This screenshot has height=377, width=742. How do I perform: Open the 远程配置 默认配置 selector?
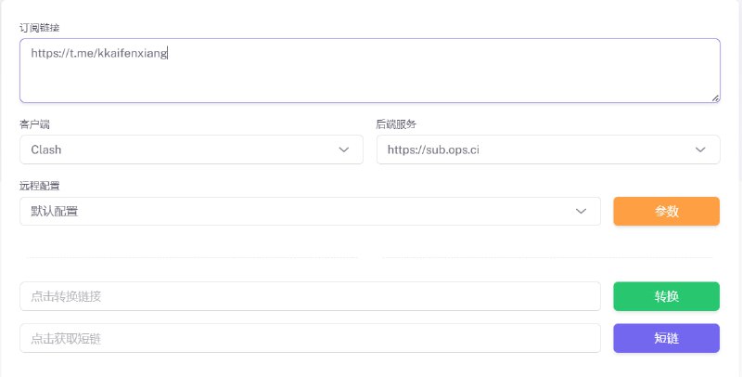297,211
